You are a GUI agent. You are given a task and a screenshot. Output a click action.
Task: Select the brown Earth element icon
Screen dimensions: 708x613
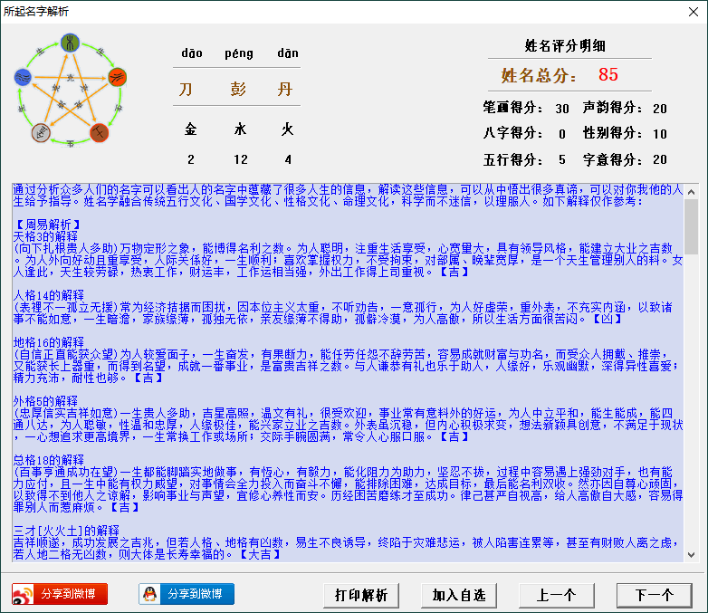pos(99,132)
